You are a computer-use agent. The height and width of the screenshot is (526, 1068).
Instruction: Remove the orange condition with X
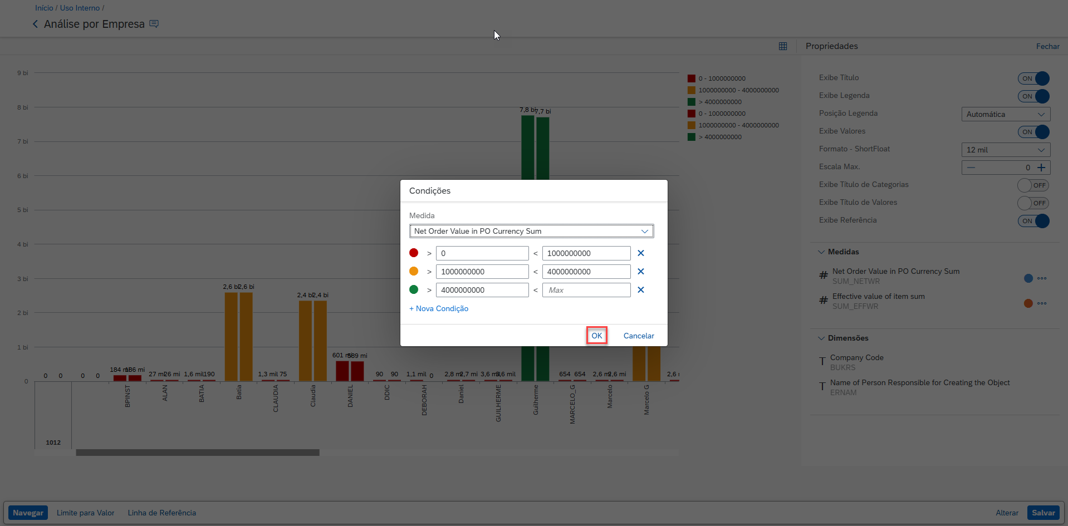[x=640, y=272]
